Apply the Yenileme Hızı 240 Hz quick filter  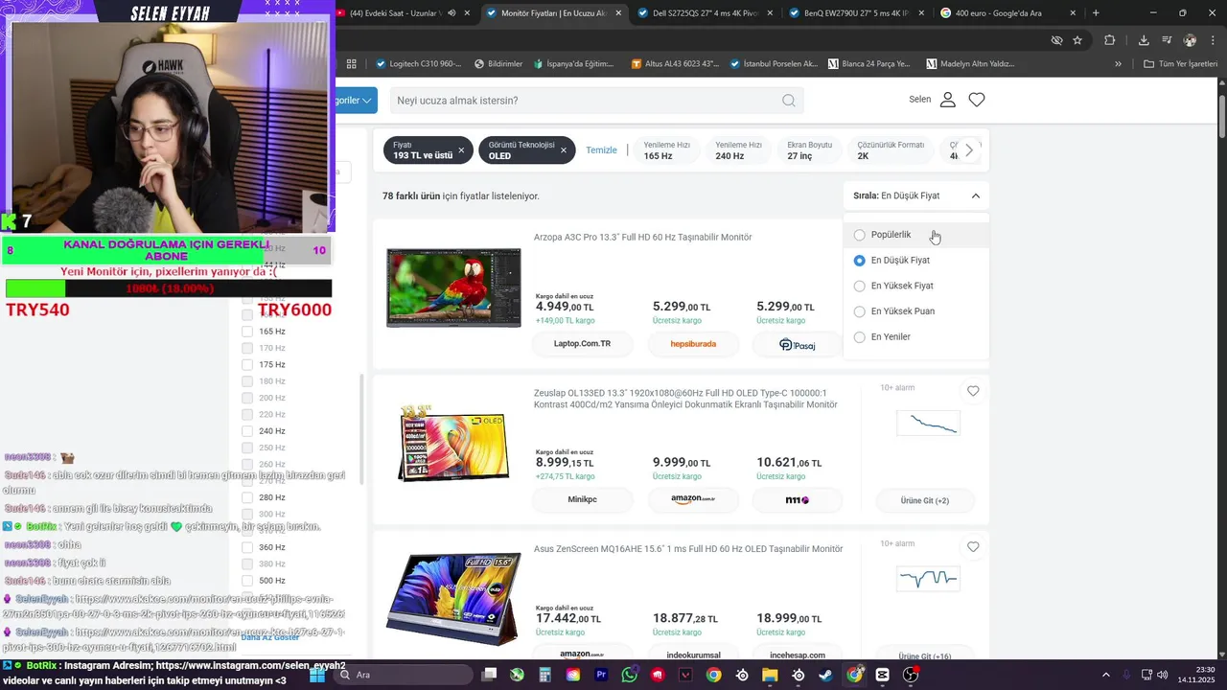738,150
